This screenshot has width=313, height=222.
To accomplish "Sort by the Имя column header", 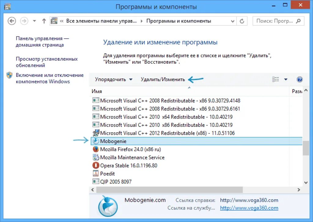I will (x=189, y=91).
